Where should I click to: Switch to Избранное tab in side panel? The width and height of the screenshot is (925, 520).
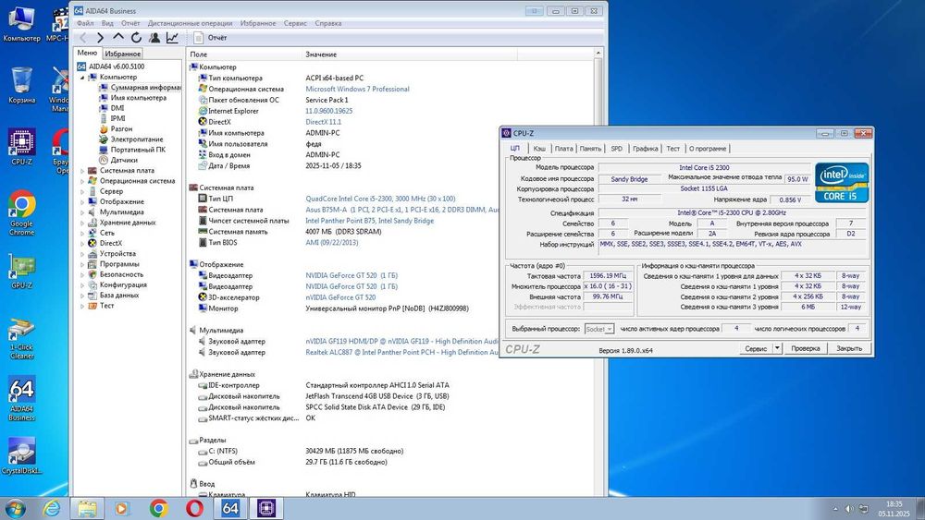(x=123, y=54)
